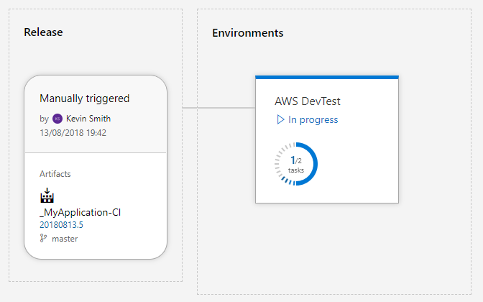Click the Release section heading
This screenshot has width=483, height=302.
tap(43, 32)
